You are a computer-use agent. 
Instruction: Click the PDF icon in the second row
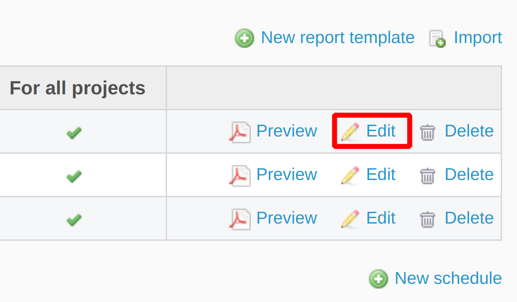(x=239, y=175)
